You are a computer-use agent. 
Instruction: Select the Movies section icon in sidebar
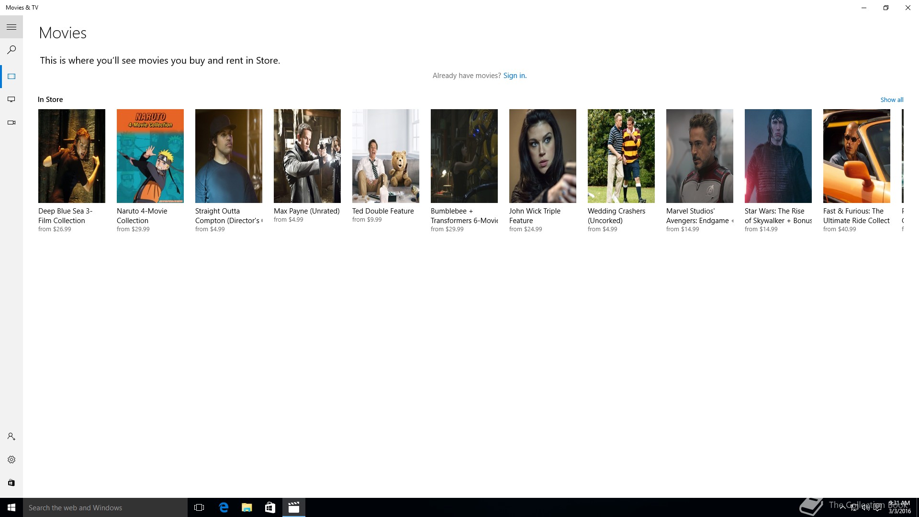11,77
